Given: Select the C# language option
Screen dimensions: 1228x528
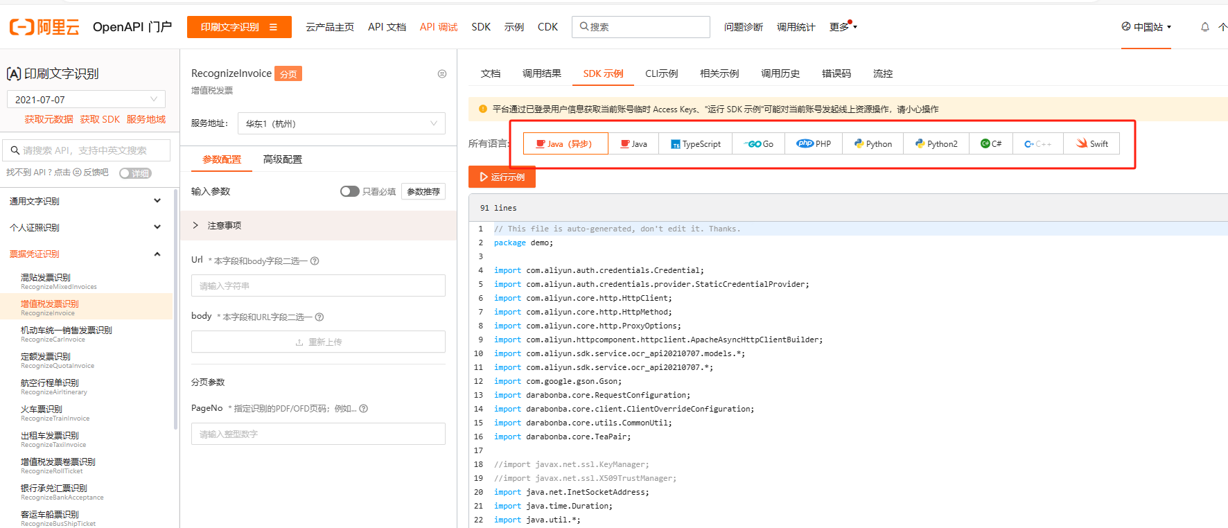Looking at the screenshot, I should pos(991,143).
